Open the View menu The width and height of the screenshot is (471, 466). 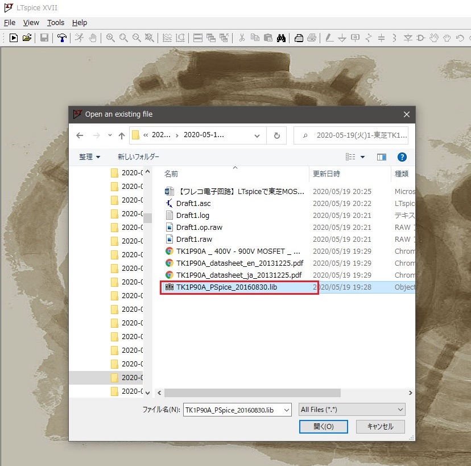31,23
